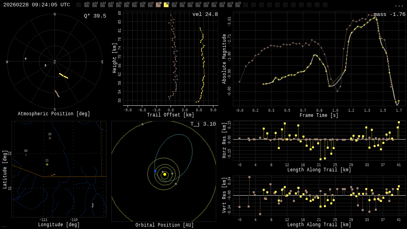This screenshot has height=229, width=407.
Task: Click the Orbital Position panel title
Action: (164, 225)
